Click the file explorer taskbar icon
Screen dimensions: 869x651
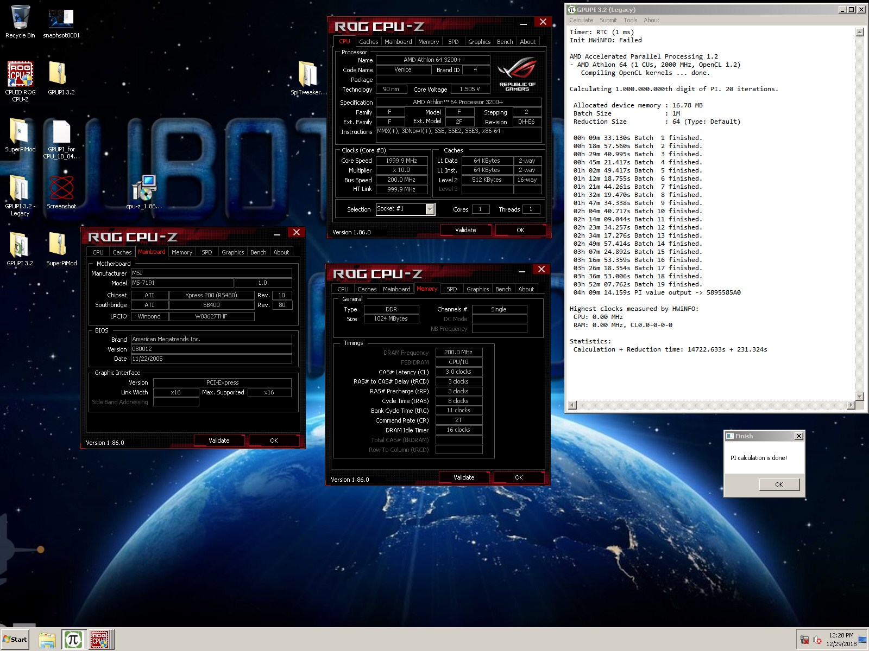pos(47,640)
